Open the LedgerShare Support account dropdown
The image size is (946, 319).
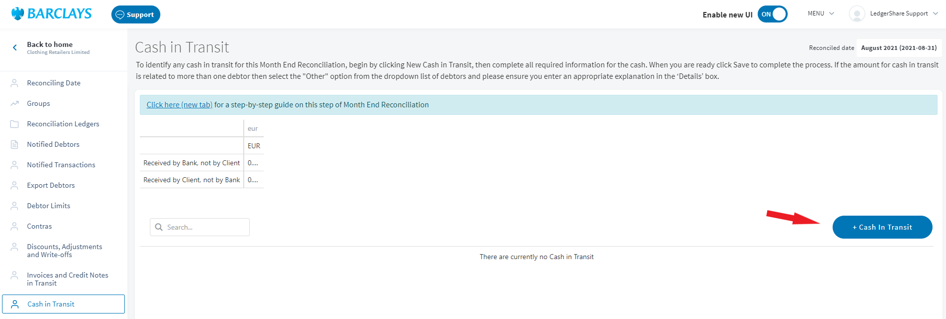899,13
